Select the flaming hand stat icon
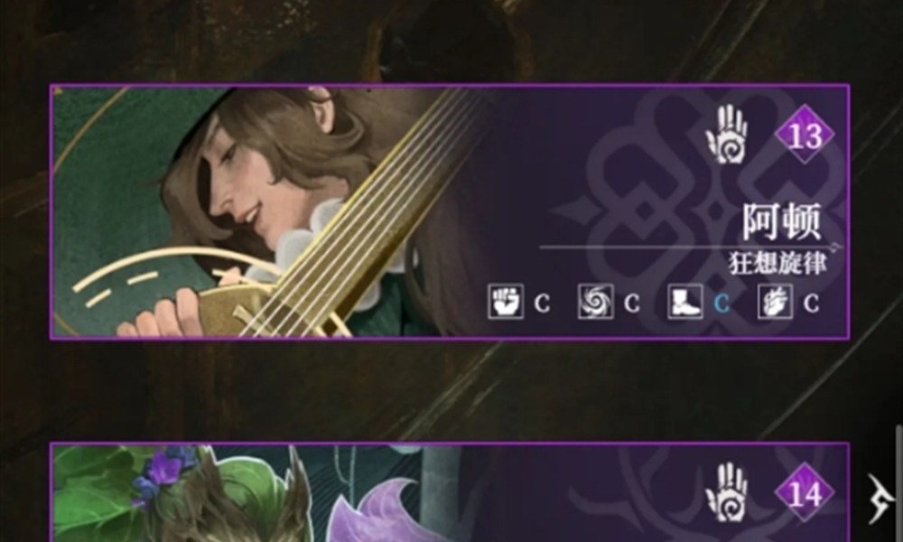The height and width of the screenshot is (542, 903). (775, 301)
